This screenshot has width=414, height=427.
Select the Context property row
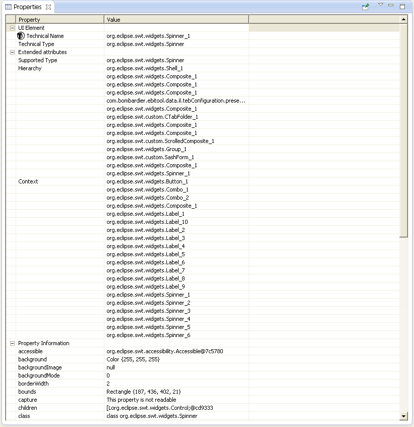pyautogui.click(x=28, y=181)
